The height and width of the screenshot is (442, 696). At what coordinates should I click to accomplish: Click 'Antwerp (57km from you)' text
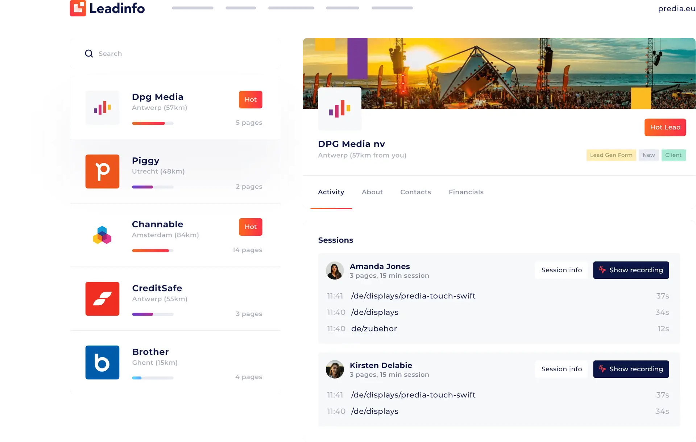pyautogui.click(x=362, y=155)
